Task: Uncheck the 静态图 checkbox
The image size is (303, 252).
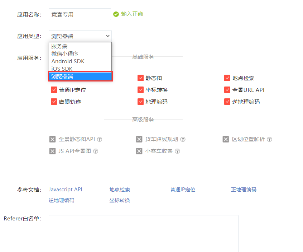Action: point(140,78)
